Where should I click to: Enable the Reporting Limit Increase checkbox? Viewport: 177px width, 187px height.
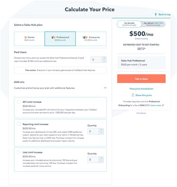[x=19, y=124]
